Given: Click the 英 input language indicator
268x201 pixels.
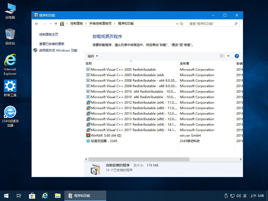Looking at the screenshot, I should 245,196.
